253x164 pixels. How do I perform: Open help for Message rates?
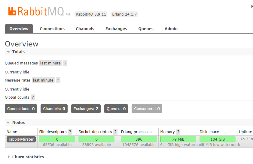pyautogui.click(x=58, y=80)
